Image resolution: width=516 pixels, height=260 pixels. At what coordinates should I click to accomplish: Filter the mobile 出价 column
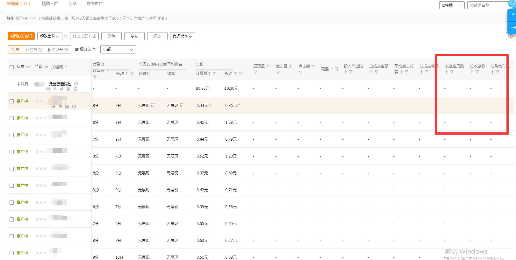pyautogui.click(x=240, y=74)
